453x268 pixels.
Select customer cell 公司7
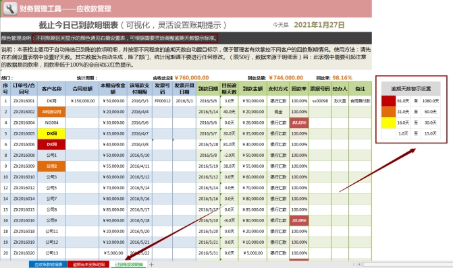[52, 199]
